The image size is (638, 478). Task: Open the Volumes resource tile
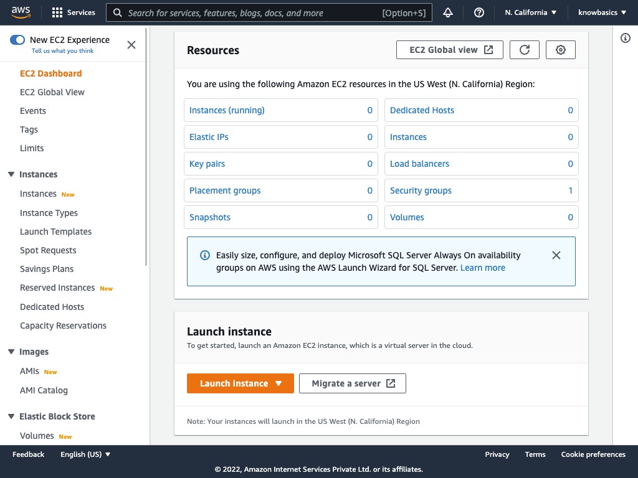pyautogui.click(x=482, y=217)
